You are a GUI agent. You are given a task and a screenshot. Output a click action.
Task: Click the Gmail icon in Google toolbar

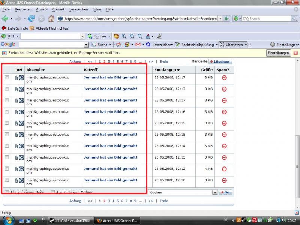(138, 45)
